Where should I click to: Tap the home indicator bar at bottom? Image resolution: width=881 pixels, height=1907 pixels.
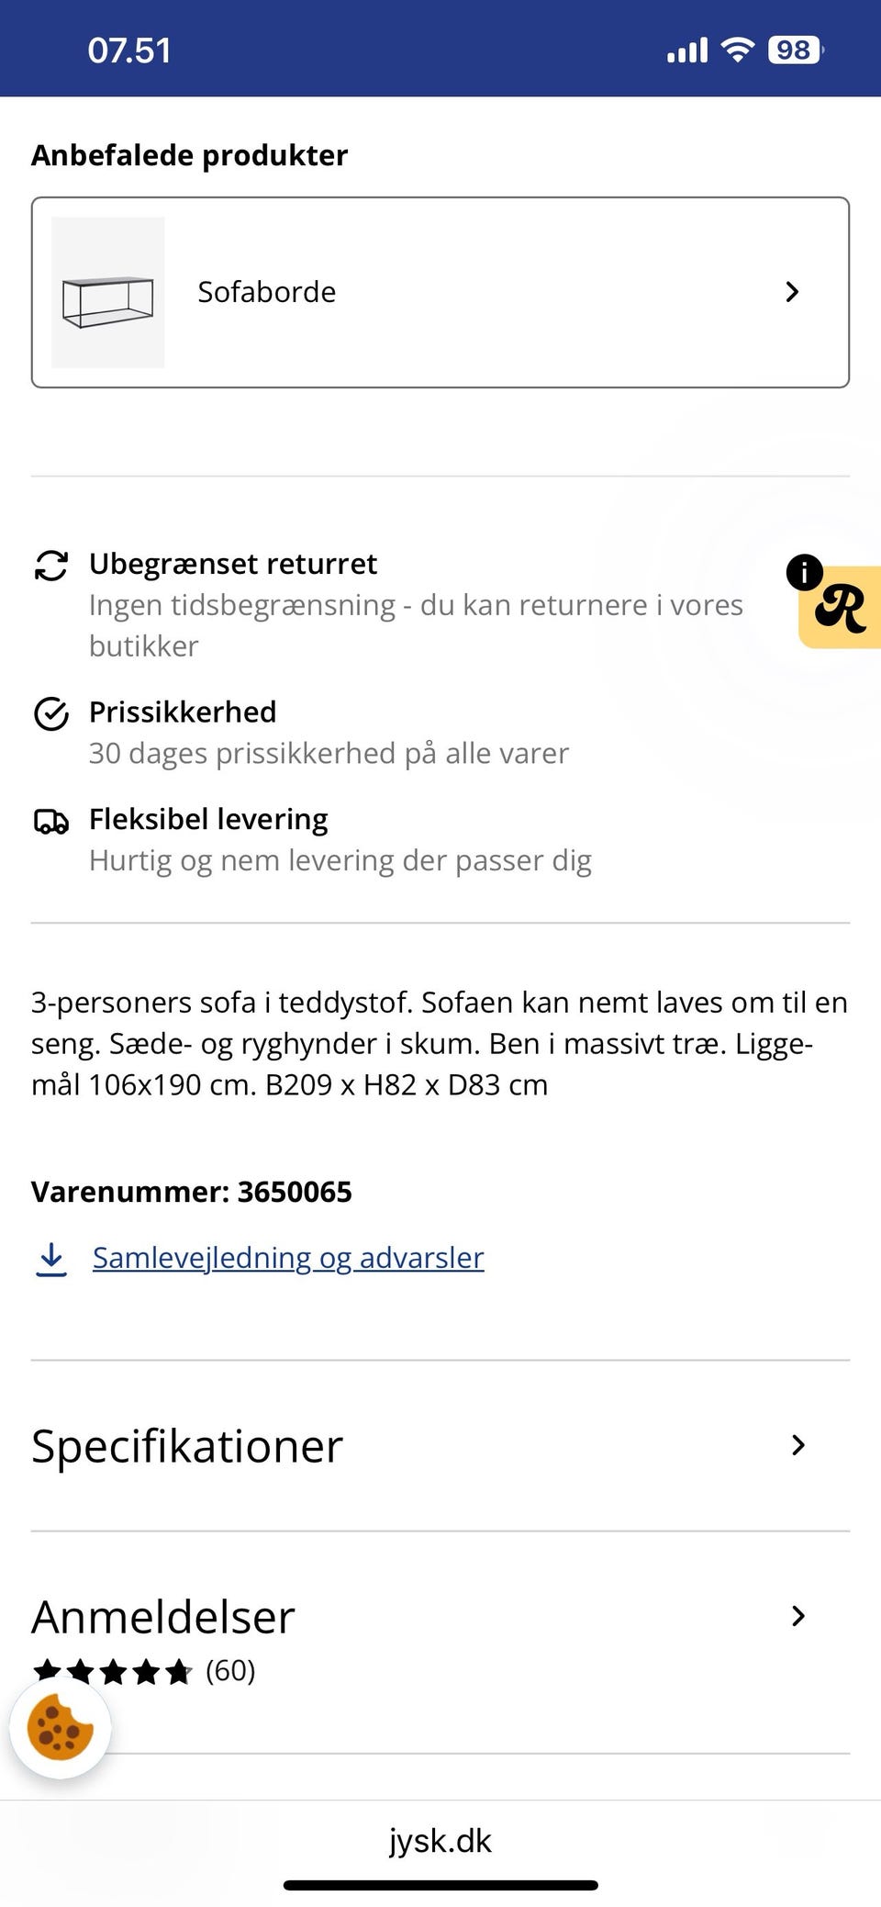point(440,1885)
